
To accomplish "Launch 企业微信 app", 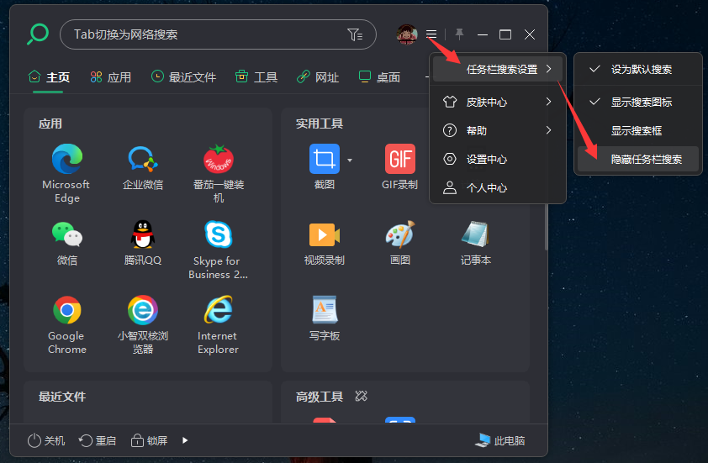I will tap(143, 159).
